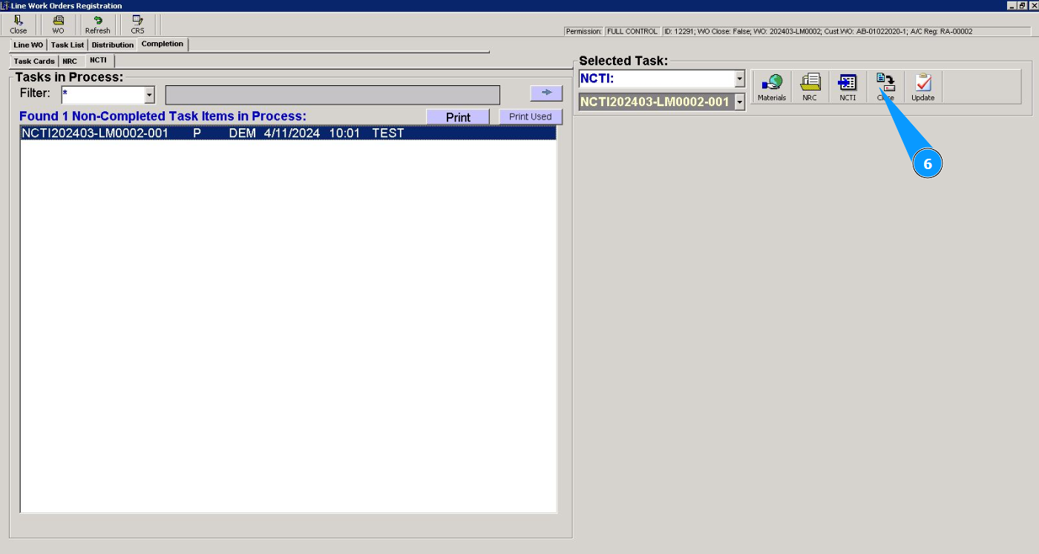Go to the Distribution tab
This screenshot has height=554, width=1039.
(113, 45)
